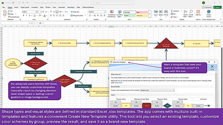Image resolution: width=223 pixels, height=125 pixels.
Task: Expand the cell Styles gallery arrow
Action: (x=150, y=14)
